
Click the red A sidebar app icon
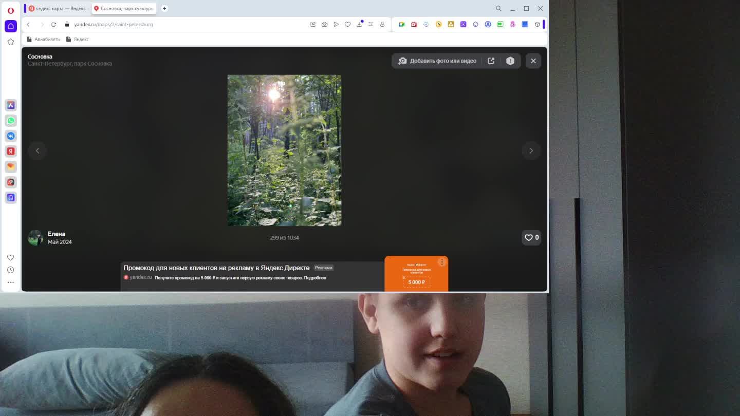pos(11,182)
